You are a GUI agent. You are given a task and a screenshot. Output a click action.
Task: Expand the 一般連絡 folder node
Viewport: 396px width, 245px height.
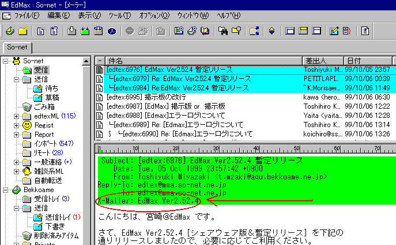pyautogui.click(x=16, y=162)
